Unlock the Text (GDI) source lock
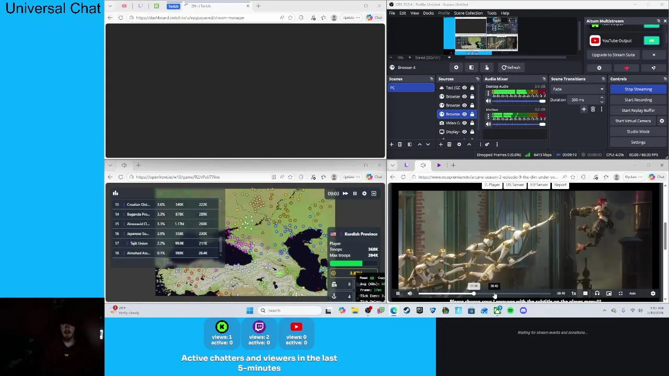 [472, 88]
